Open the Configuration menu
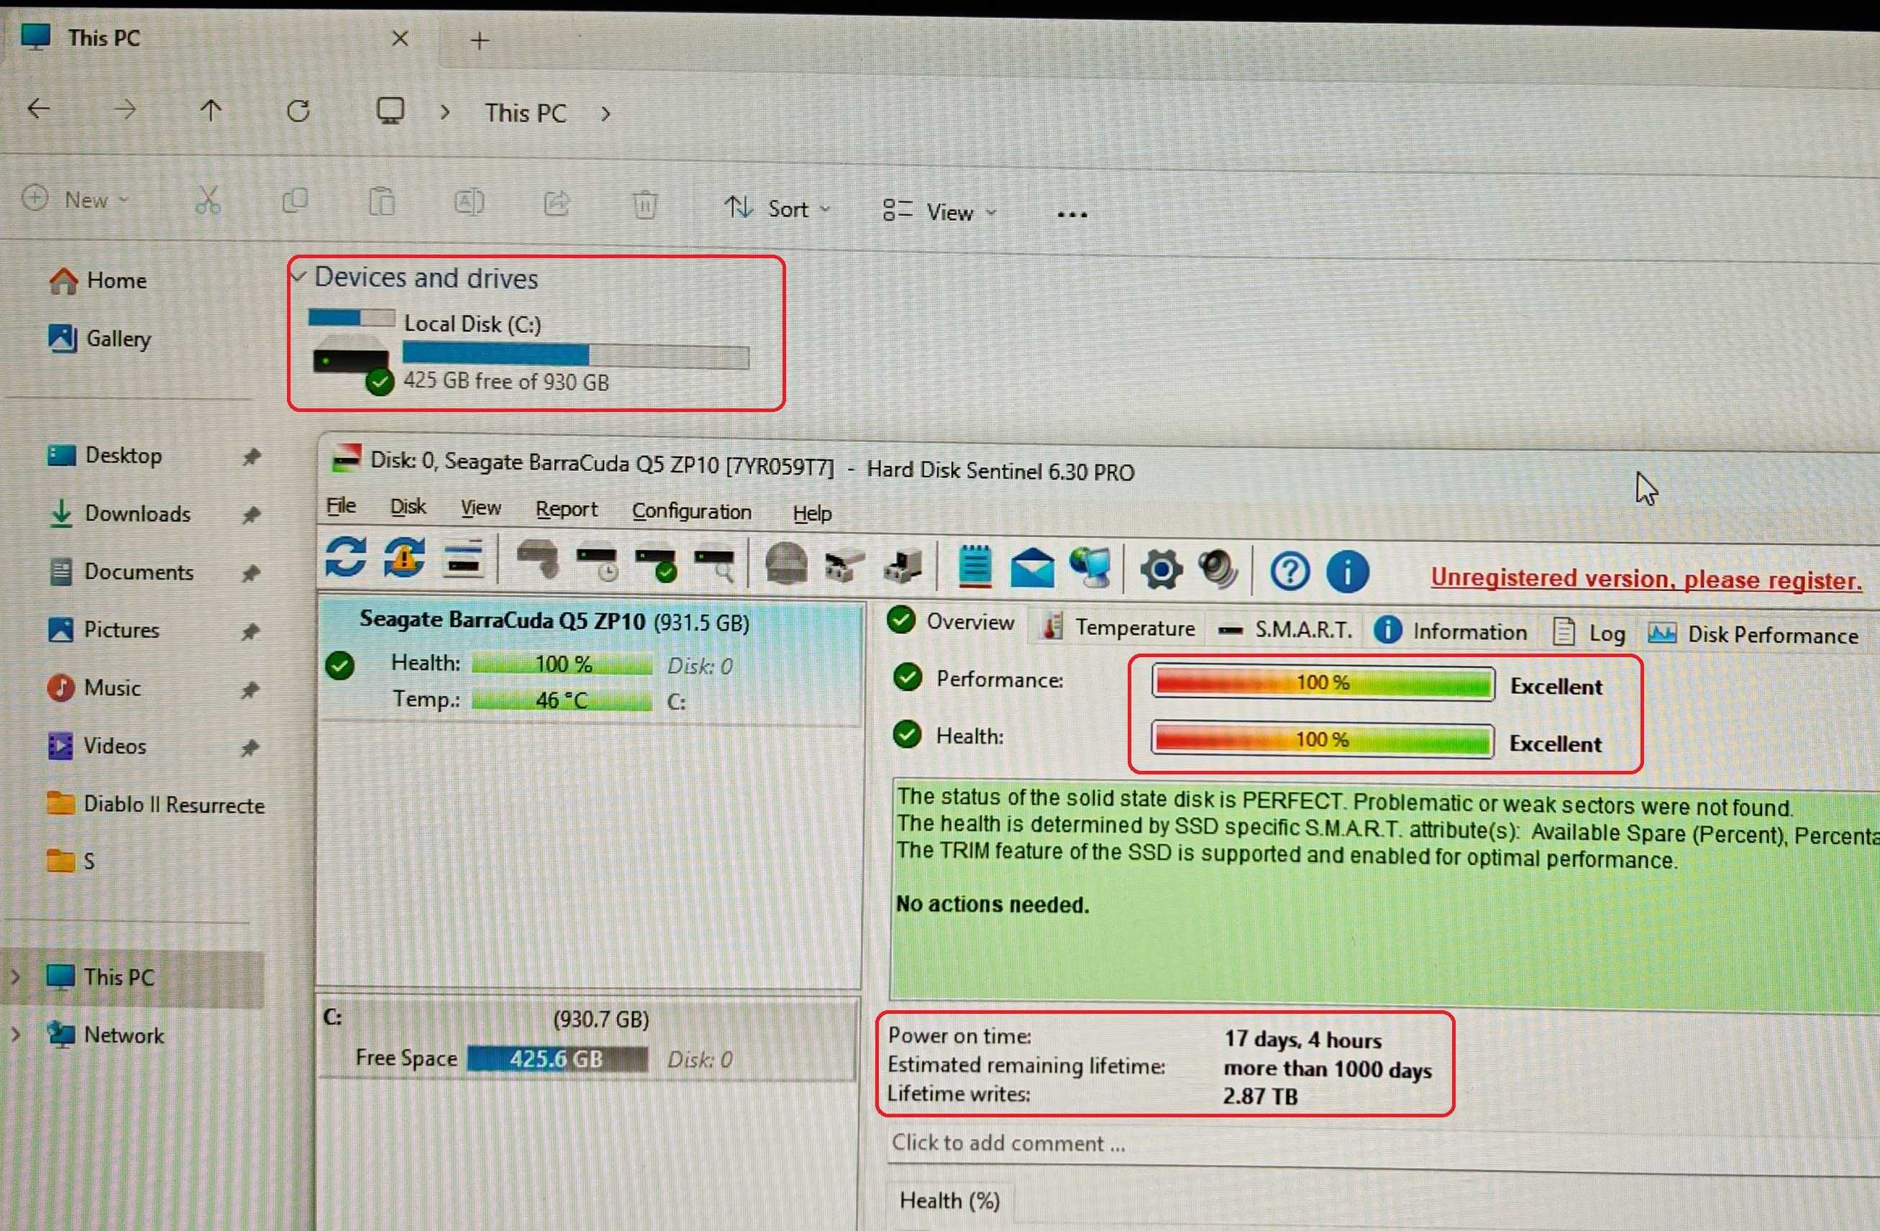 (691, 512)
